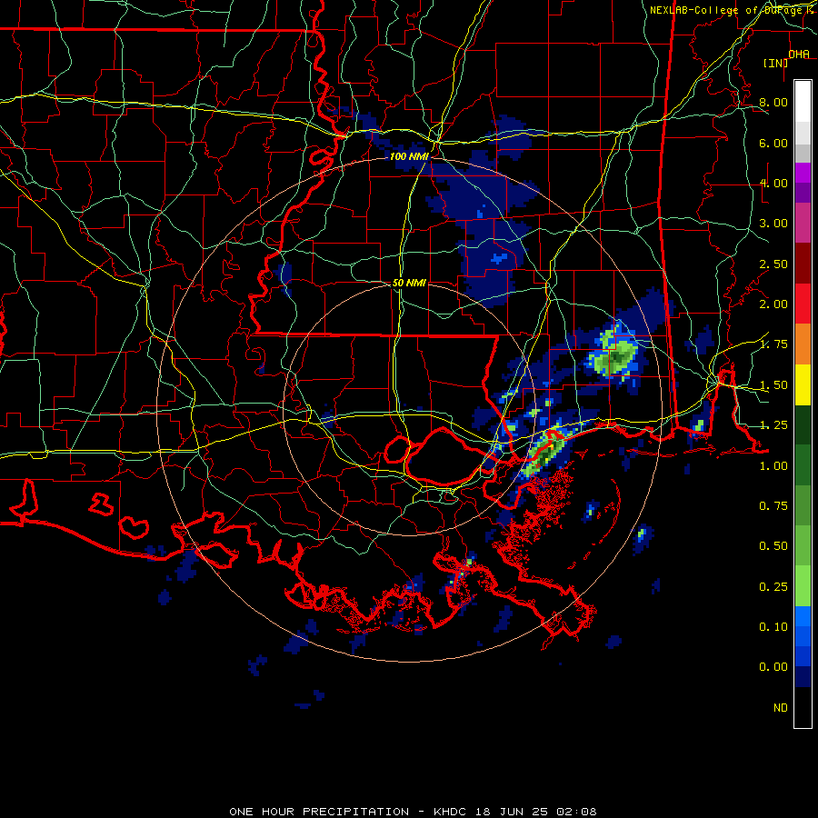The image size is (818, 818).
Task: Click the "[IN]" units label above the legend
Action: click(x=775, y=63)
